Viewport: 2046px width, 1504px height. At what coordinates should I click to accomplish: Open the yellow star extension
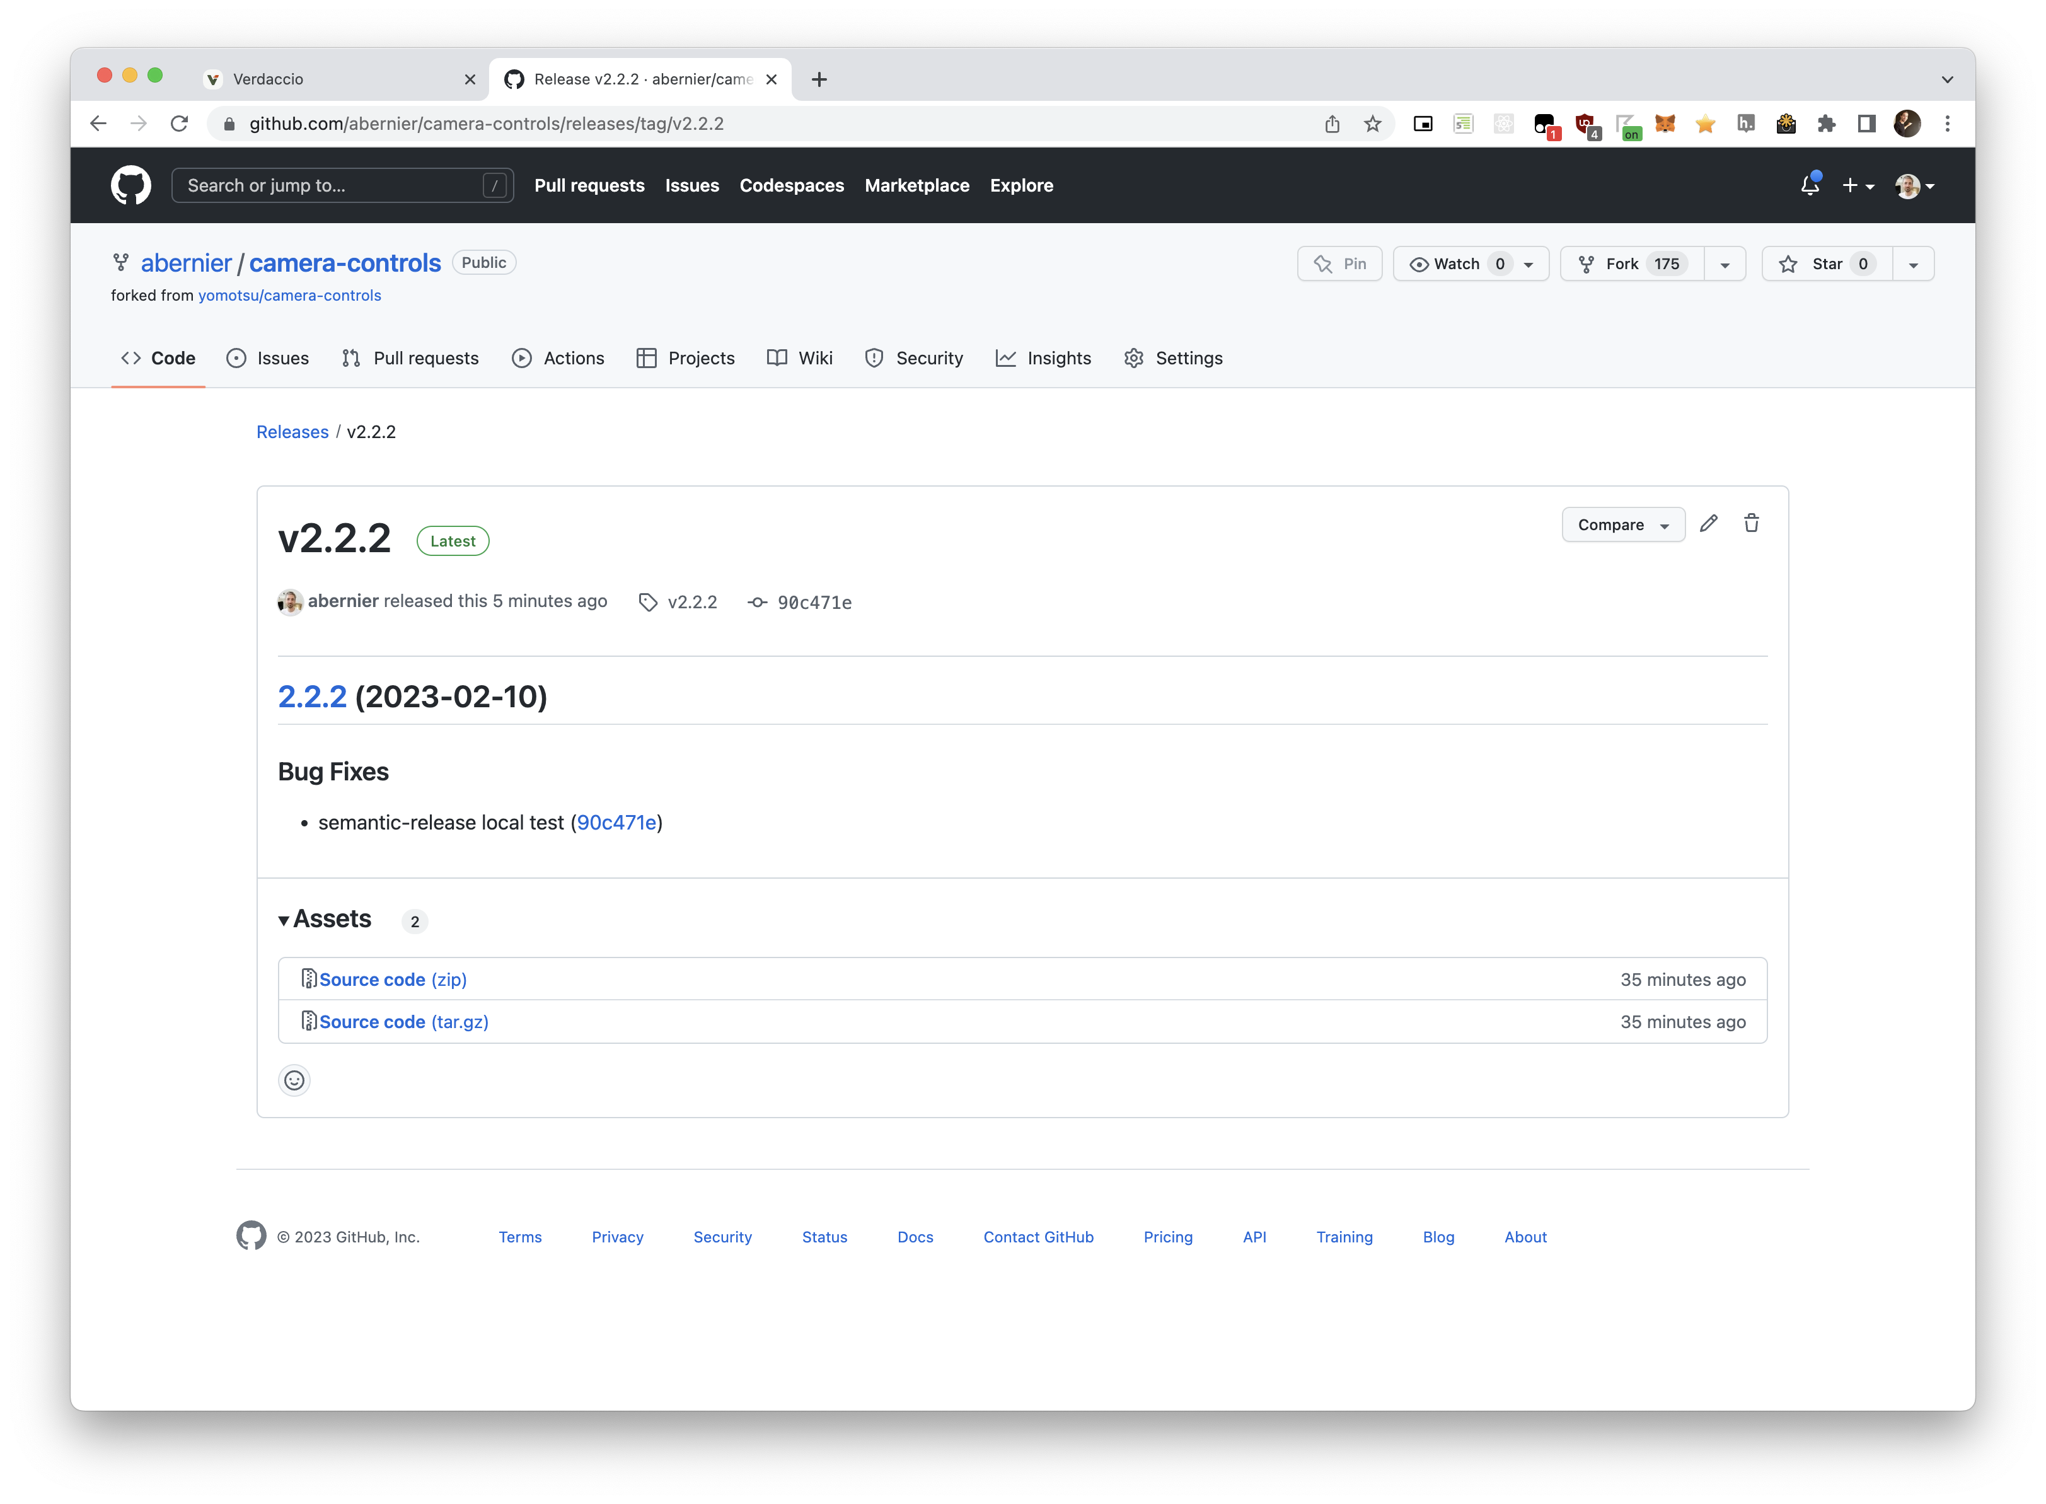coord(1706,124)
